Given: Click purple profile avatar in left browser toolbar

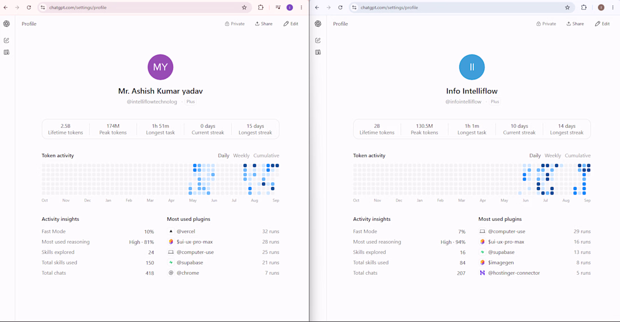Looking at the screenshot, I should pyautogui.click(x=290, y=7).
